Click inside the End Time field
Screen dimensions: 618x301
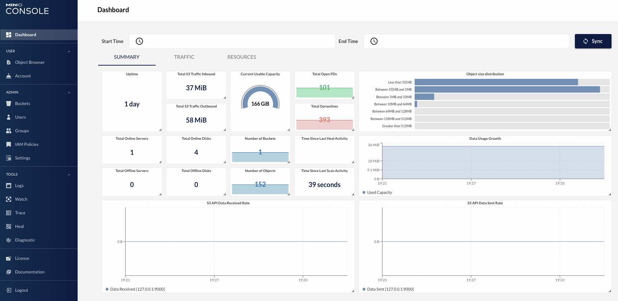click(x=467, y=41)
